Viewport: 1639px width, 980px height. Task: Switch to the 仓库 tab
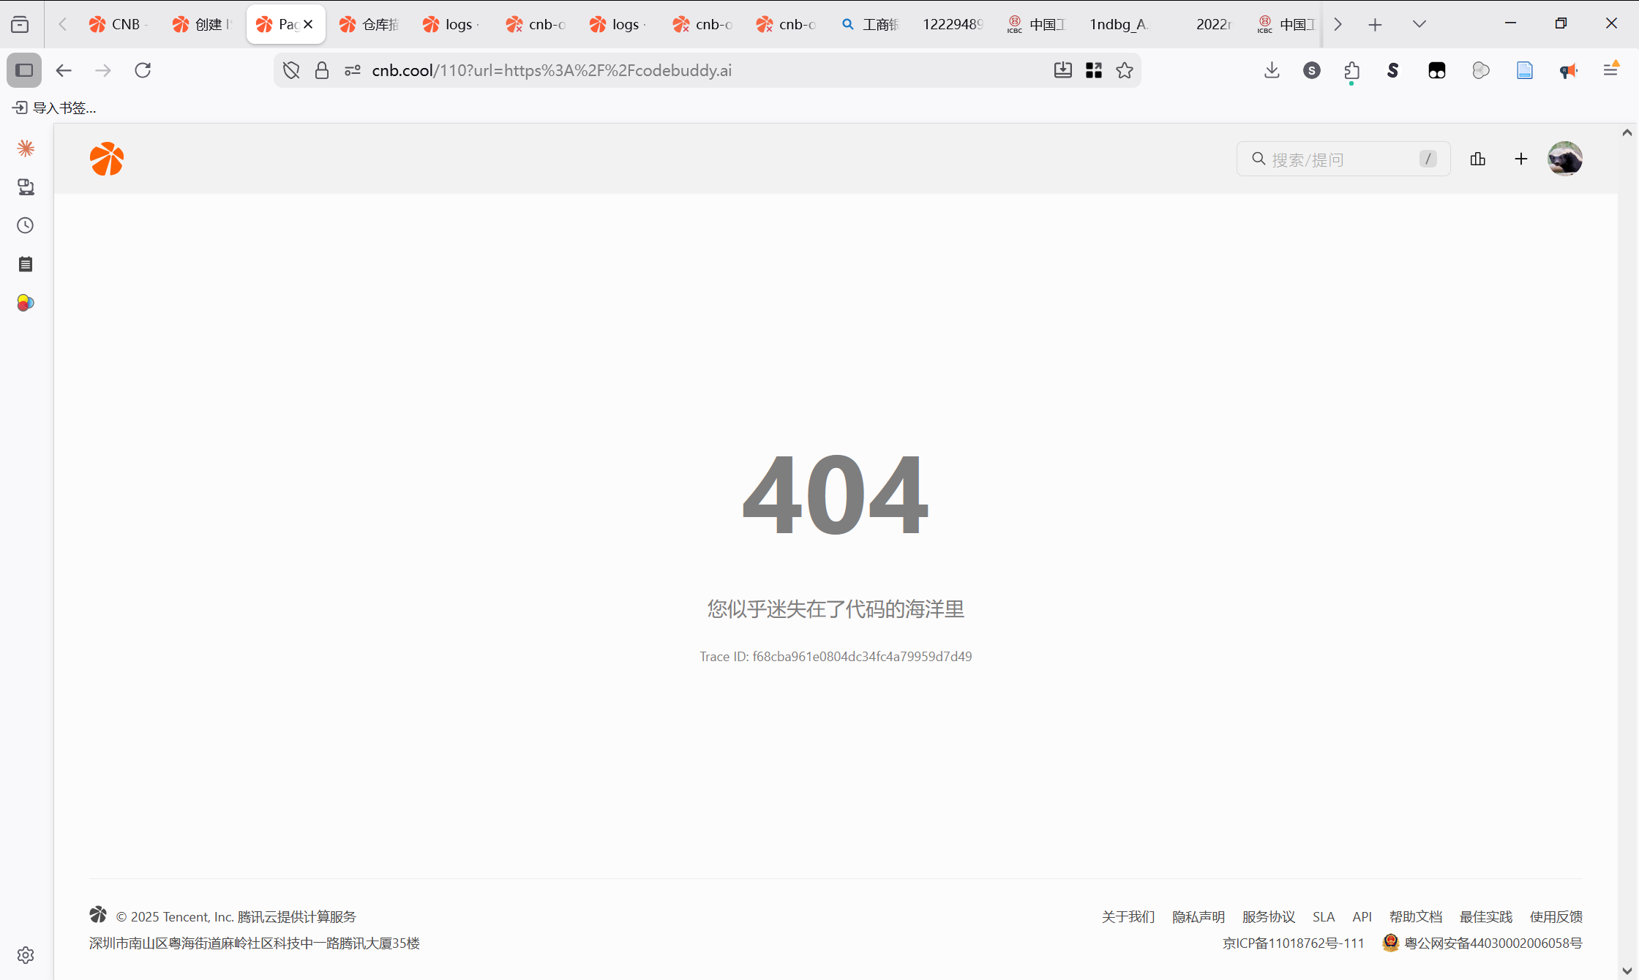(370, 24)
